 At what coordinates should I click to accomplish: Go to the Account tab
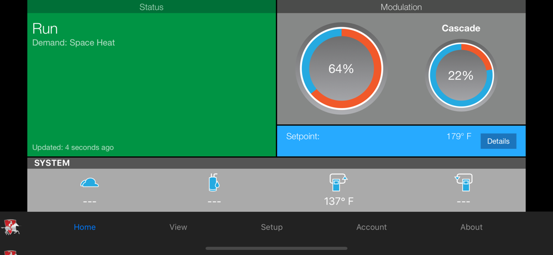[x=372, y=227]
